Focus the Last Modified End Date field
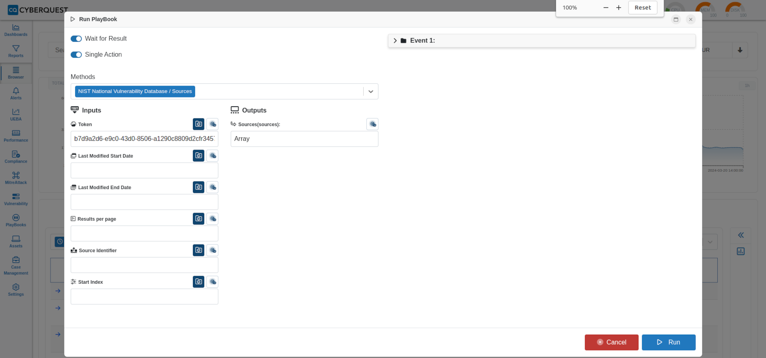Screen dimensions: 766x358 [x=145, y=202]
